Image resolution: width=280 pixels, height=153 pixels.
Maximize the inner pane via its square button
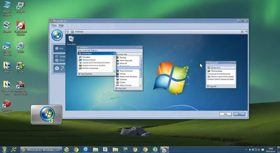pyautogui.click(x=242, y=32)
